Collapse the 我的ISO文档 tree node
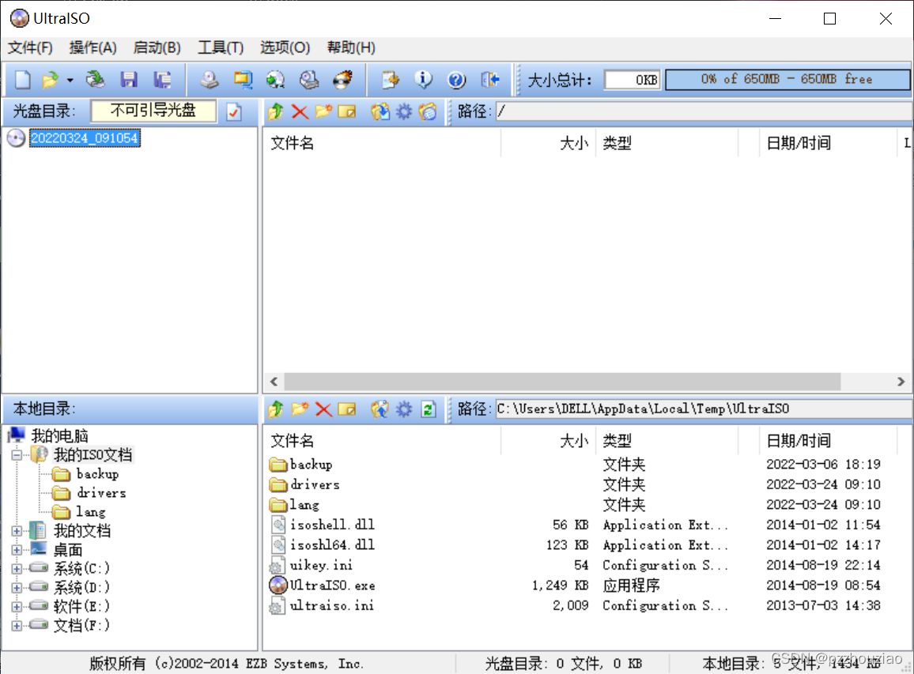 pyautogui.click(x=17, y=455)
